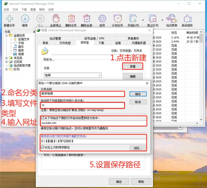Open the Site Grabber (站点抓取) icon
The image size is (207, 188).
tap(172, 18)
